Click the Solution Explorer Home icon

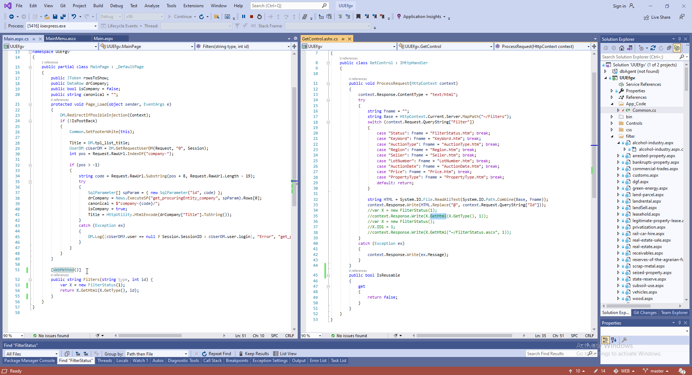click(x=622, y=48)
